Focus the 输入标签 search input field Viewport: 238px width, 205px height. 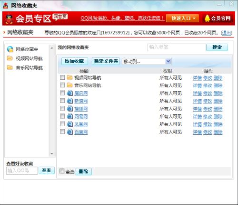coord(177,47)
